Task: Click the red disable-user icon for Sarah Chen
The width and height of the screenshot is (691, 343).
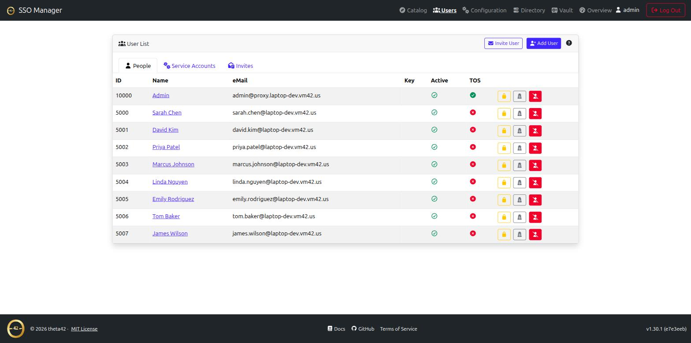Action: [x=535, y=113]
